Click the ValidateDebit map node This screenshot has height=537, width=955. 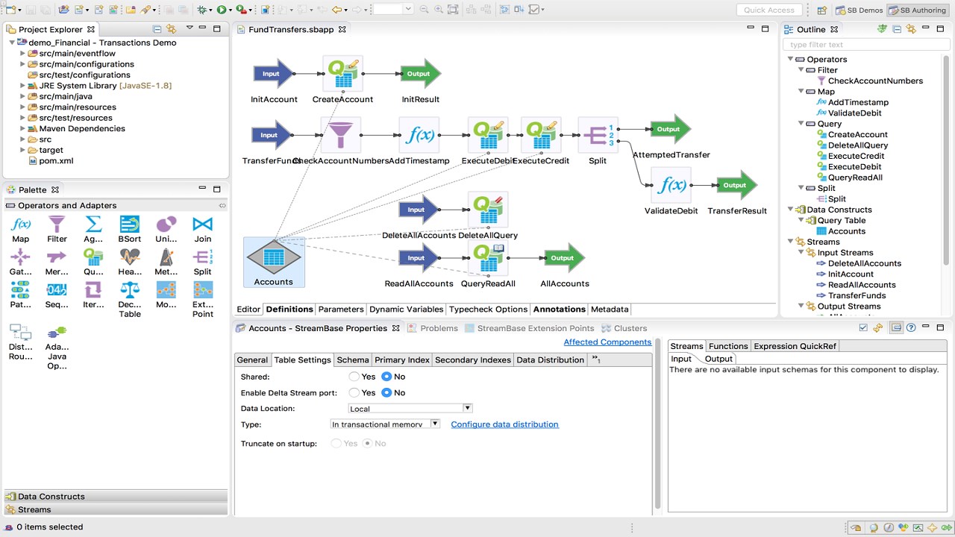[671, 186]
